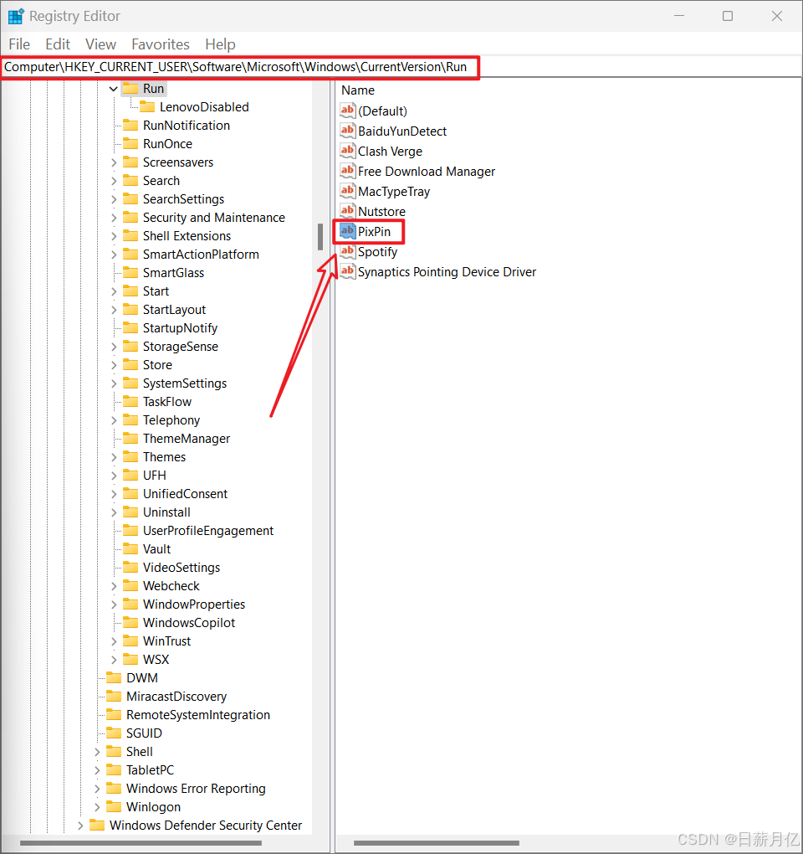
Task: Click the RunOnce folder icon
Action: point(130,144)
